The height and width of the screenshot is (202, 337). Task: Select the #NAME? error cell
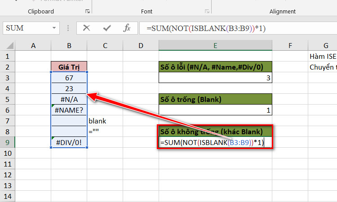click(69, 110)
